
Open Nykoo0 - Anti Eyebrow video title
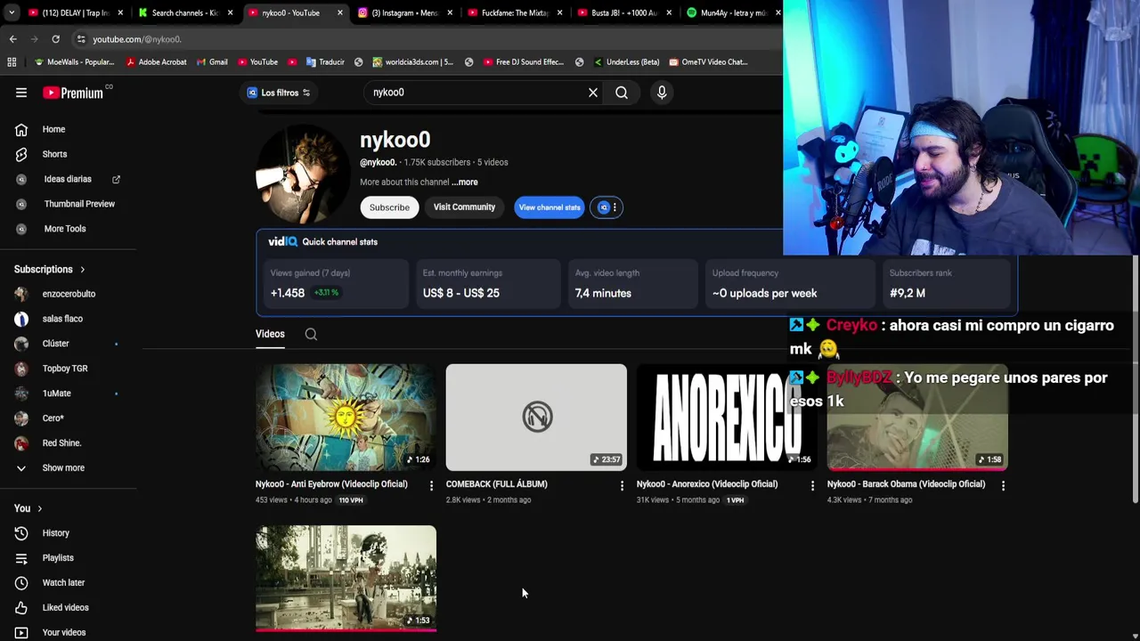click(x=331, y=484)
